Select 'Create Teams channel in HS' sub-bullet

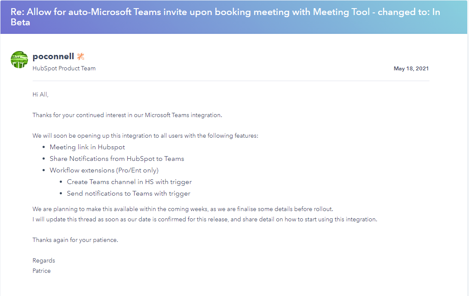[x=129, y=182]
